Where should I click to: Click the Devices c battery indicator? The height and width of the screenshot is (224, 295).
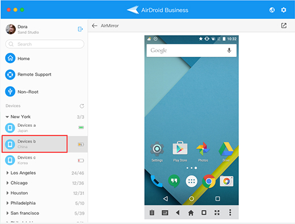pos(81,161)
